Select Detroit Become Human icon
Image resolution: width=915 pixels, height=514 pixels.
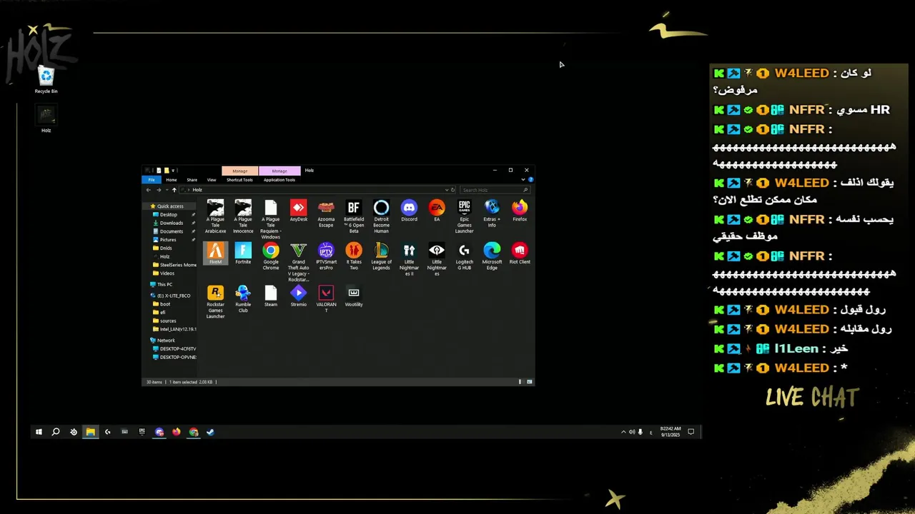pyautogui.click(x=382, y=216)
